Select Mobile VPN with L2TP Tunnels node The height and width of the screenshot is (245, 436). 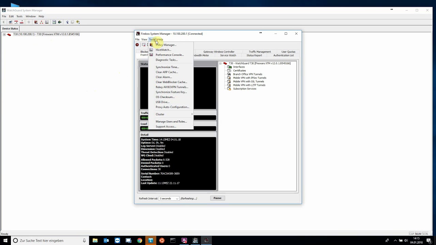pyautogui.click(x=249, y=85)
